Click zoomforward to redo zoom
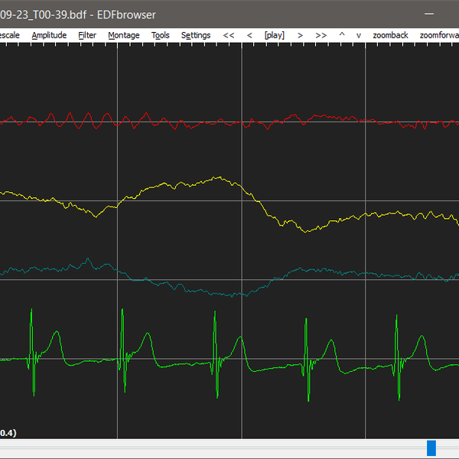Viewport: 459px width, 459px height. [439, 35]
